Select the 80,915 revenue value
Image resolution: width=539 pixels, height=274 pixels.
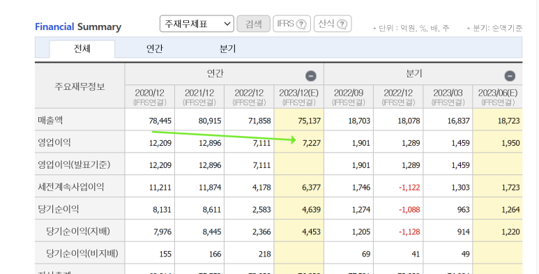(x=210, y=121)
